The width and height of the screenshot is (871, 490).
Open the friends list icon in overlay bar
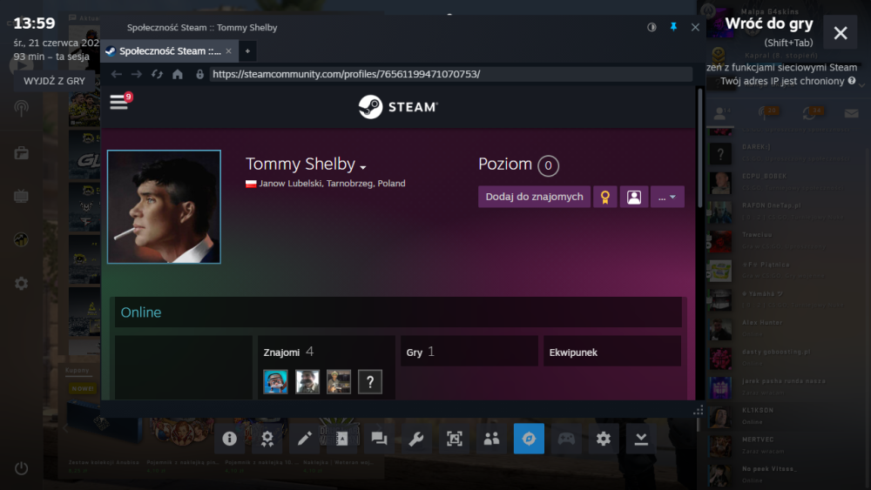coord(491,439)
